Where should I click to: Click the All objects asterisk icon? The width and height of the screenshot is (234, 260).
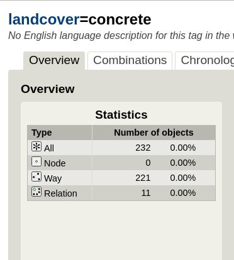(36, 146)
